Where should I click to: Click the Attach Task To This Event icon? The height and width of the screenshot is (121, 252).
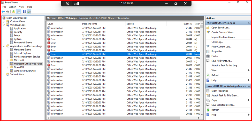[x=208, y=95]
